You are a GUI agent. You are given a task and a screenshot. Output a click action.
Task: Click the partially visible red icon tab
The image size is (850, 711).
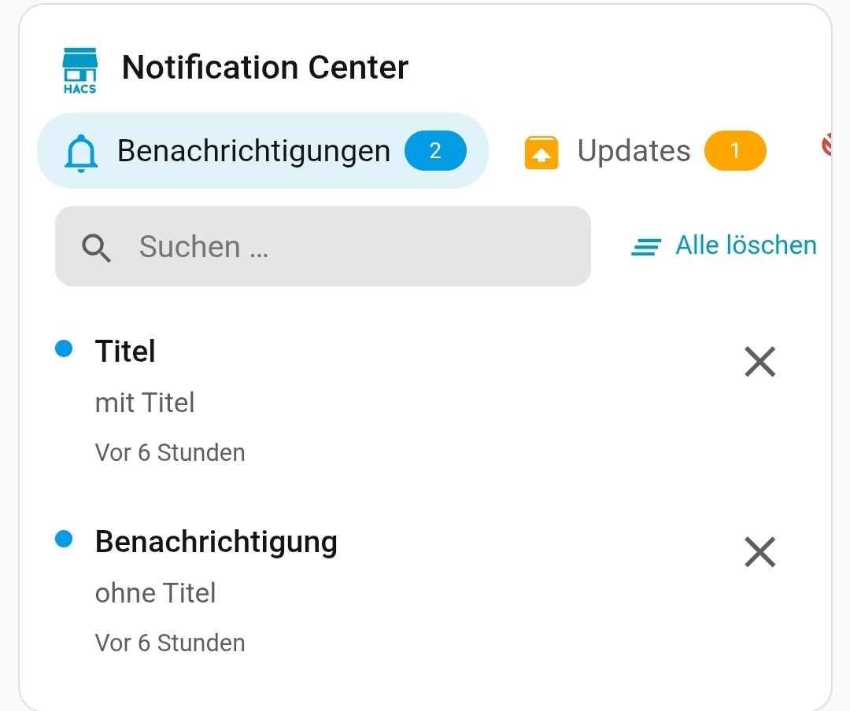tap(826, 145)
